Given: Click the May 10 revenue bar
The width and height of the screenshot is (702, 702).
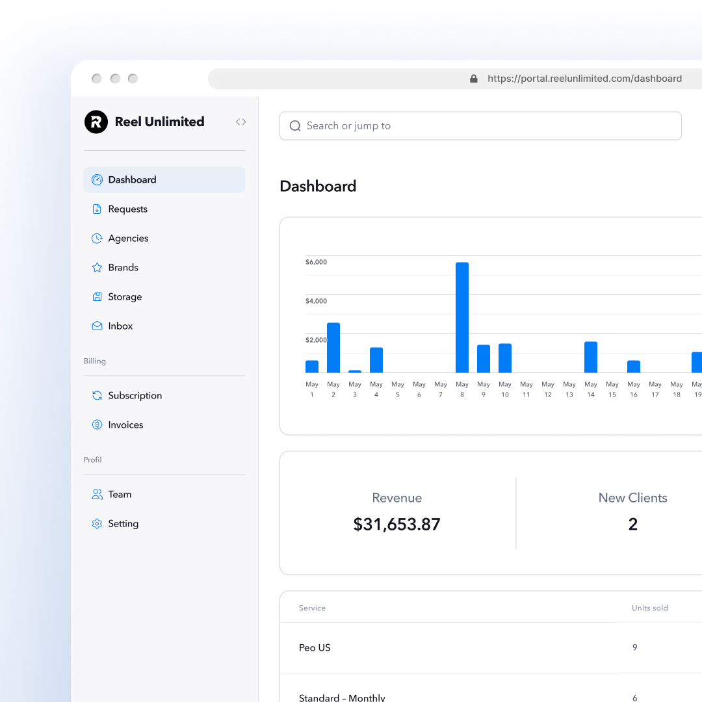Looking at the screenshot, I should (505, 358).
